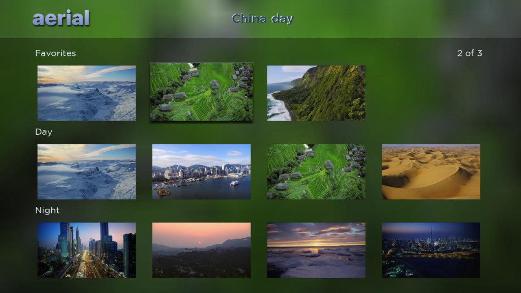Click the 2 of 3 counter
Viewport: 521px width, 293px height.
[469, 53]
